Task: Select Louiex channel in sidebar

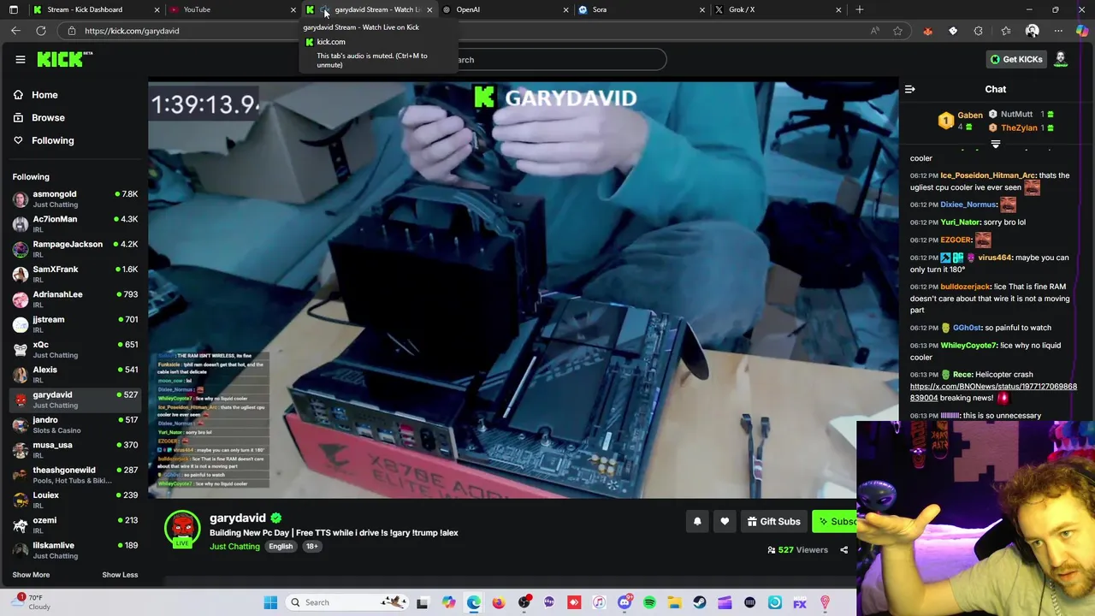Action: pos(75,500)
